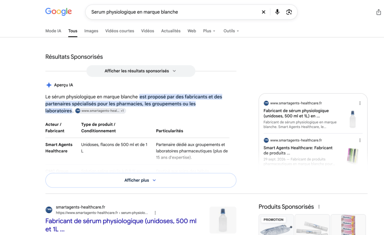Open sidebar card Fabricant de sérum physiologique (unidoses
Viewport: 384px width, 235px height.
pos(296,113)
